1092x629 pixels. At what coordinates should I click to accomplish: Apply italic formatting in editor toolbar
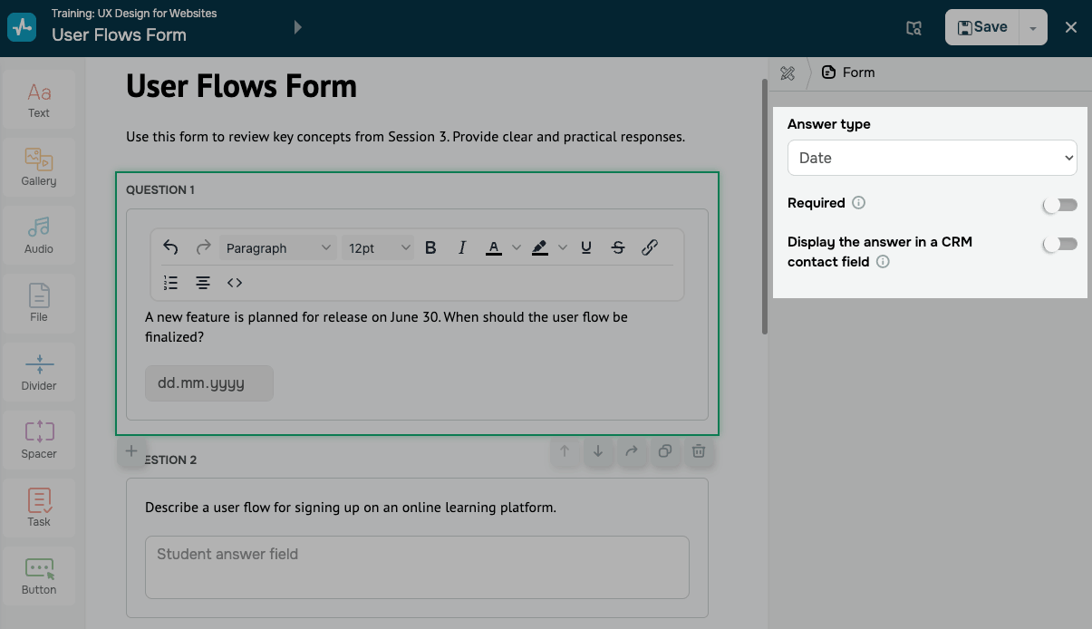462,247
